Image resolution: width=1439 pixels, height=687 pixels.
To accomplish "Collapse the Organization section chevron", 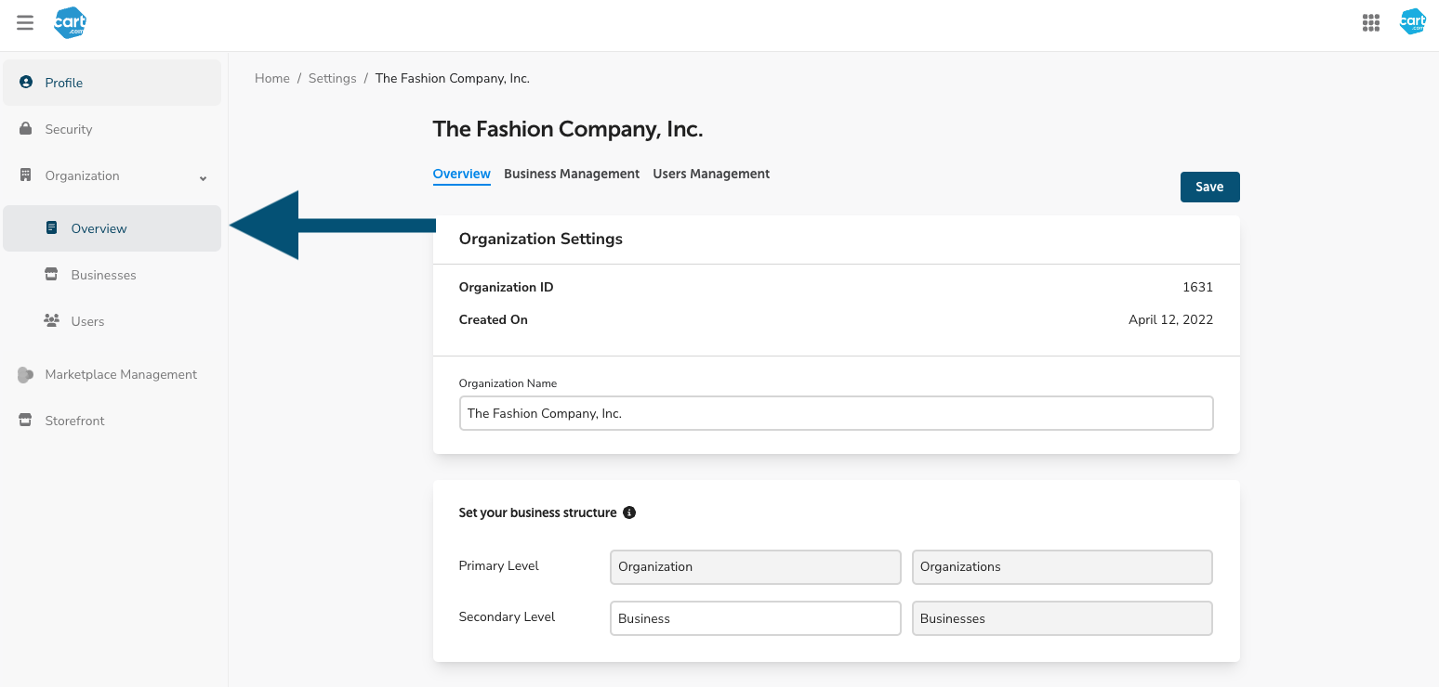I will click(204, 177).
